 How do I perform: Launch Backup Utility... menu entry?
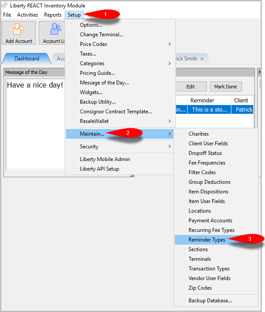[x=98, y=102]
